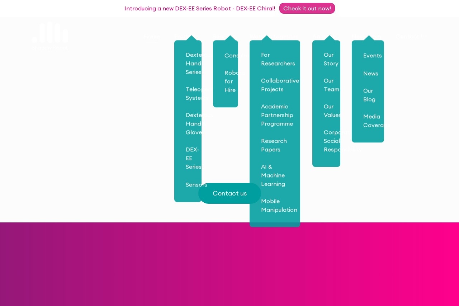Screen dimensions: 459x306
Task: Go to the For Researchers page
Action: click(x=278, y=59)
